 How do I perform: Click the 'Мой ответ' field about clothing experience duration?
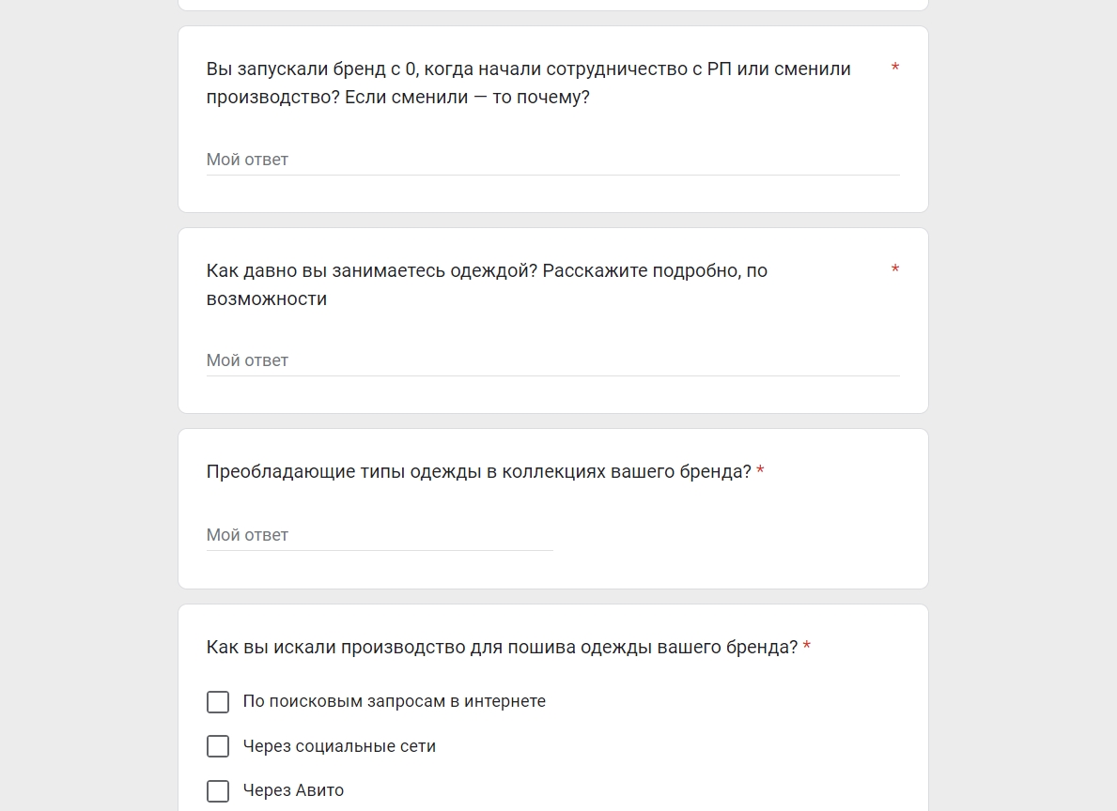coord(552,360)
